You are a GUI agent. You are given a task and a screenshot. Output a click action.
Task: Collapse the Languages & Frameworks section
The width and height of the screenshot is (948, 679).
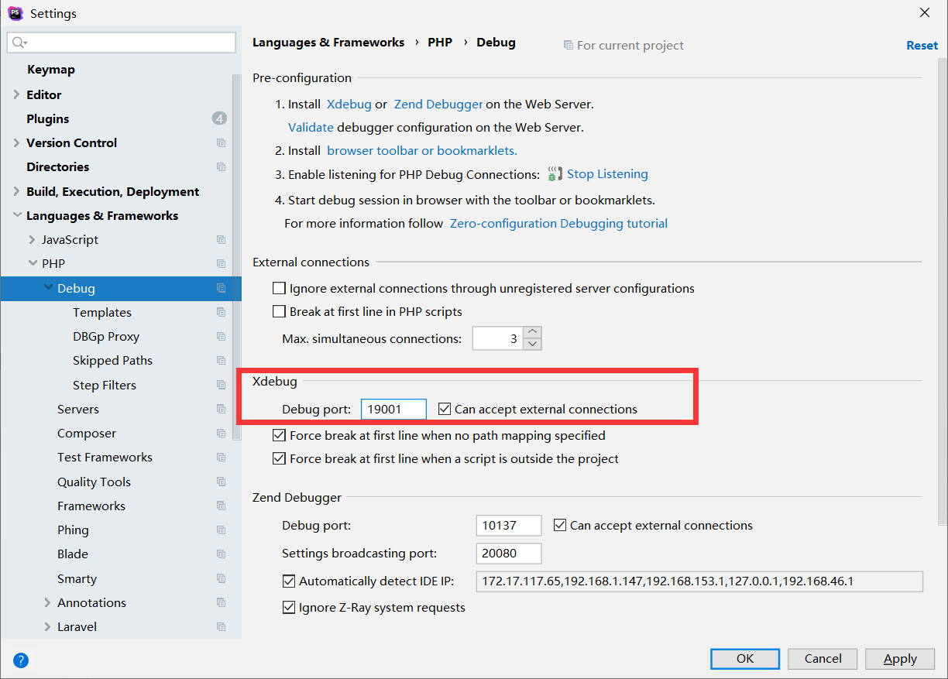pyautogui.click(x=17, y=216)
